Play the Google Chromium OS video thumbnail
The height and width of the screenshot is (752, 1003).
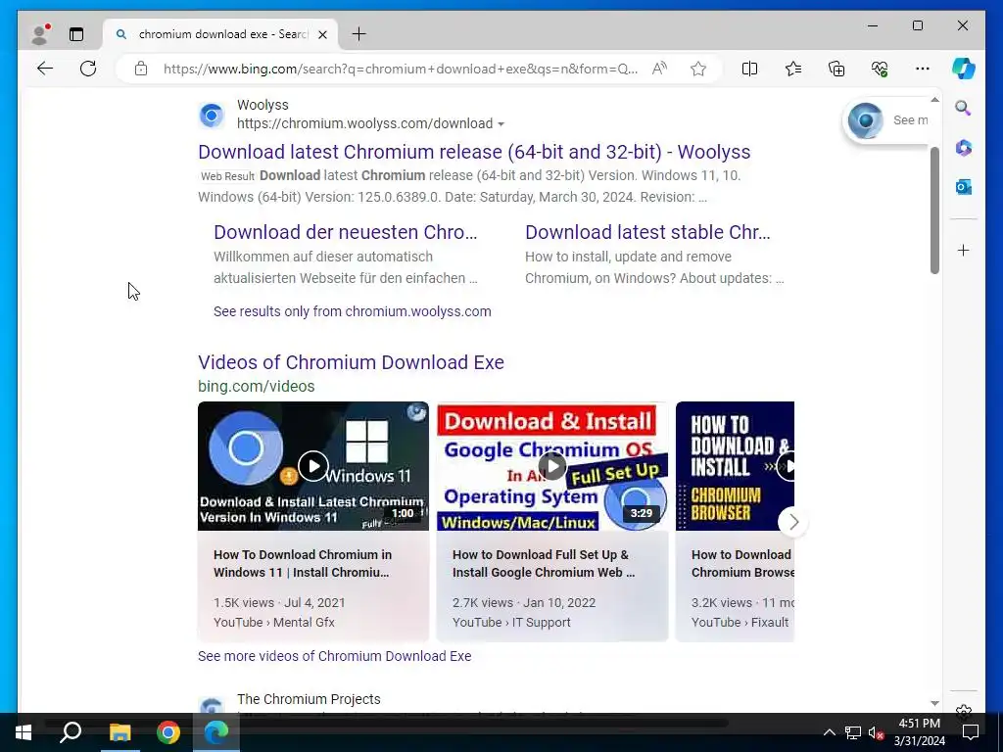552,466
